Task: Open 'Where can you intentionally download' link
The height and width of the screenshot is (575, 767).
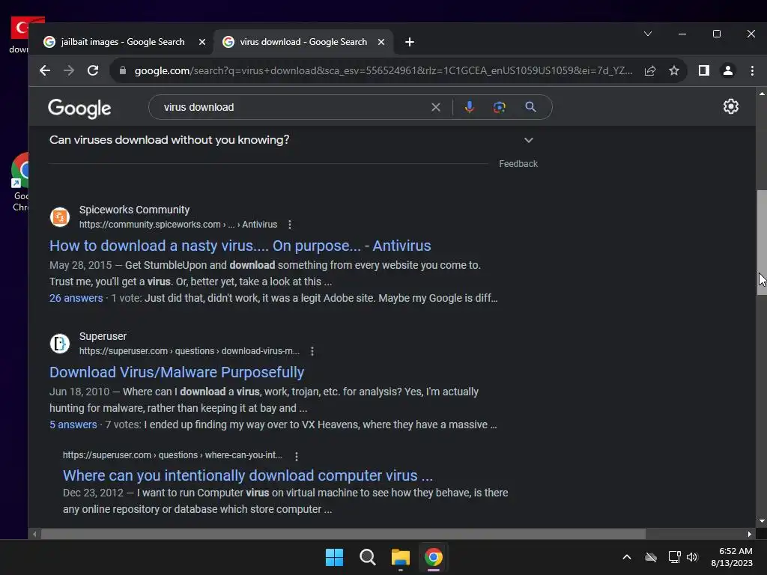Action: pos(247,475)
